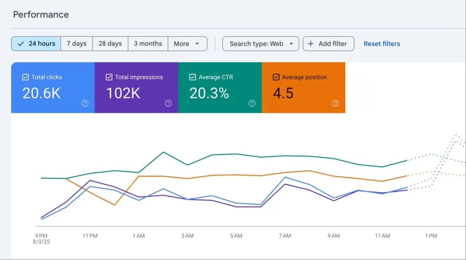Open help icon on Total impressions card

coord(169,103)
